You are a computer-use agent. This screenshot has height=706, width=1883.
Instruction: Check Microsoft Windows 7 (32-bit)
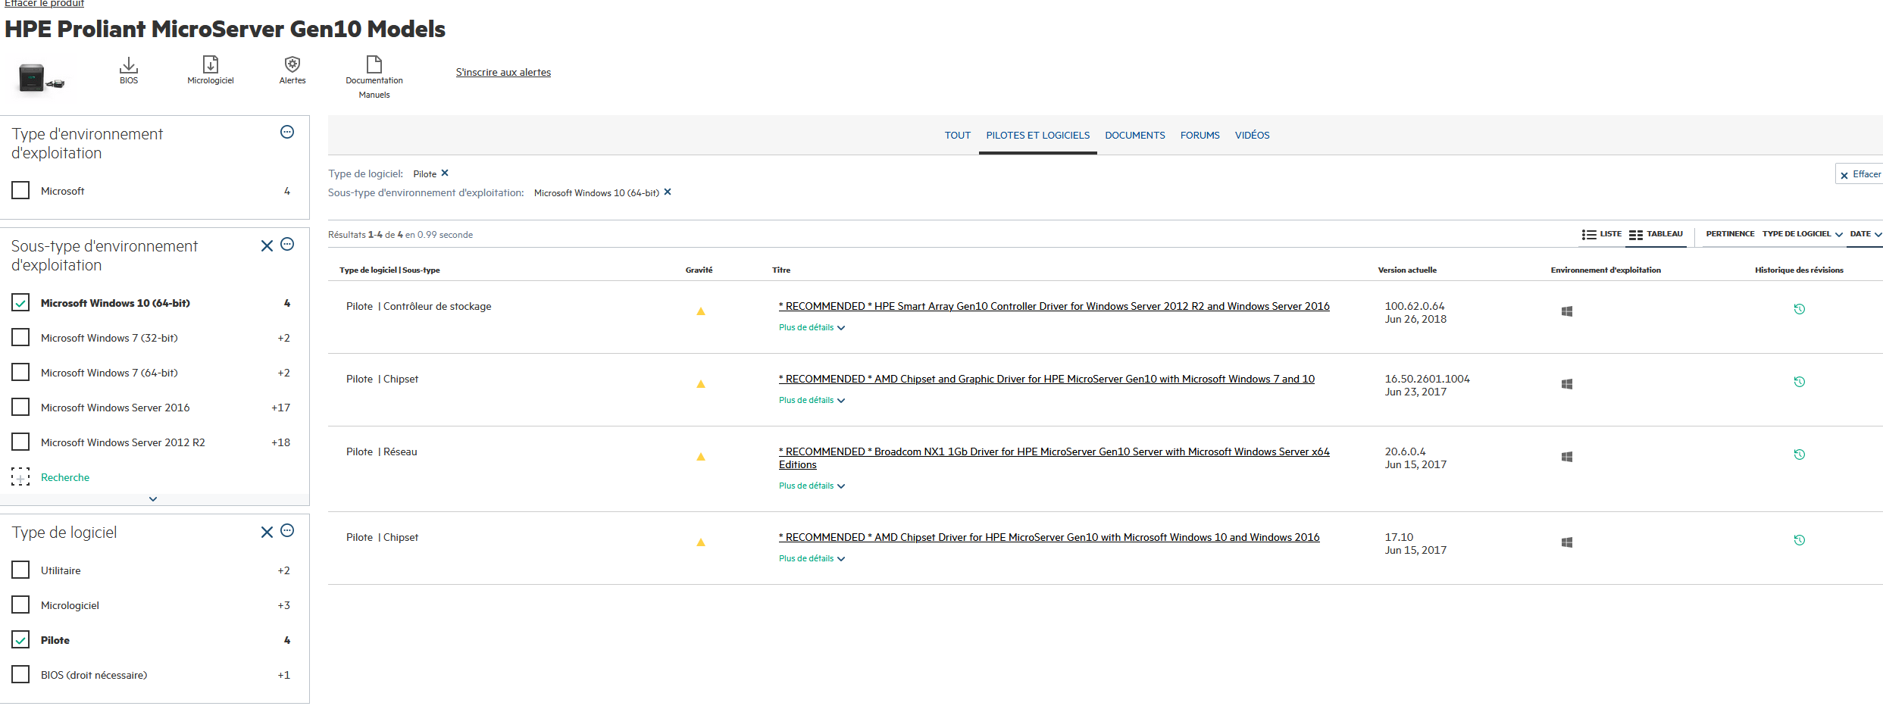pos(20,337)
